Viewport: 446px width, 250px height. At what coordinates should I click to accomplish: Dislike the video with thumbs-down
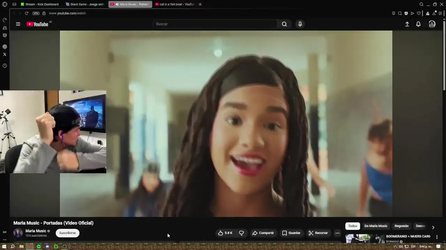click(241, 233)
